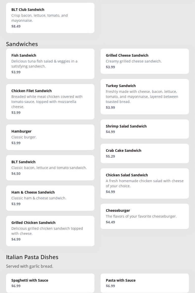Viewport: 195px width, 293px height.
Task: Select the Chicken Filet Sandwich card
Action: (50, 102)
